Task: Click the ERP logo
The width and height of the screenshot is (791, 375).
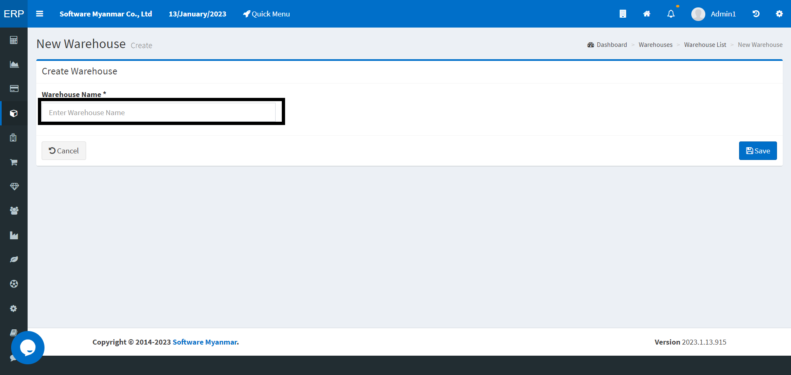Action: click(x=14, y=14)
